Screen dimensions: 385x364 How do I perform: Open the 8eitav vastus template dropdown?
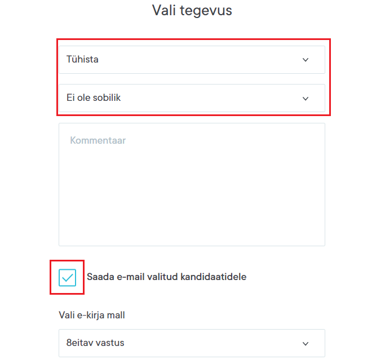coord(192,343)
